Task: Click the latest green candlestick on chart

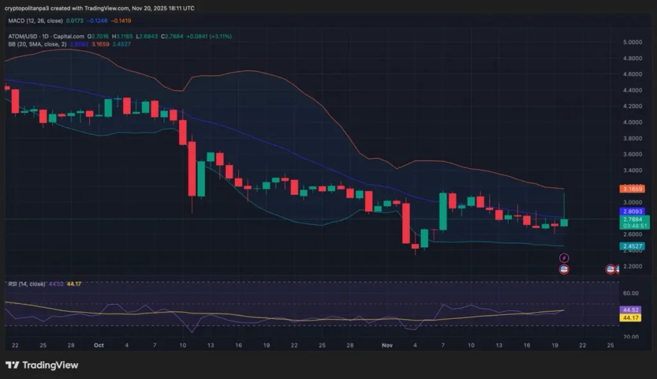Action: coord(563,222)
